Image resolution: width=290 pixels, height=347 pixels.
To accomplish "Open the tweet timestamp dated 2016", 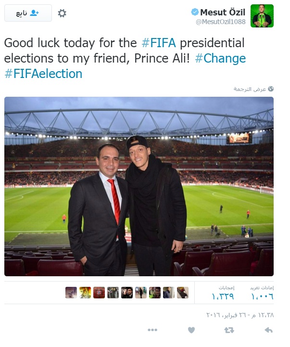I will tap(238, 314).
